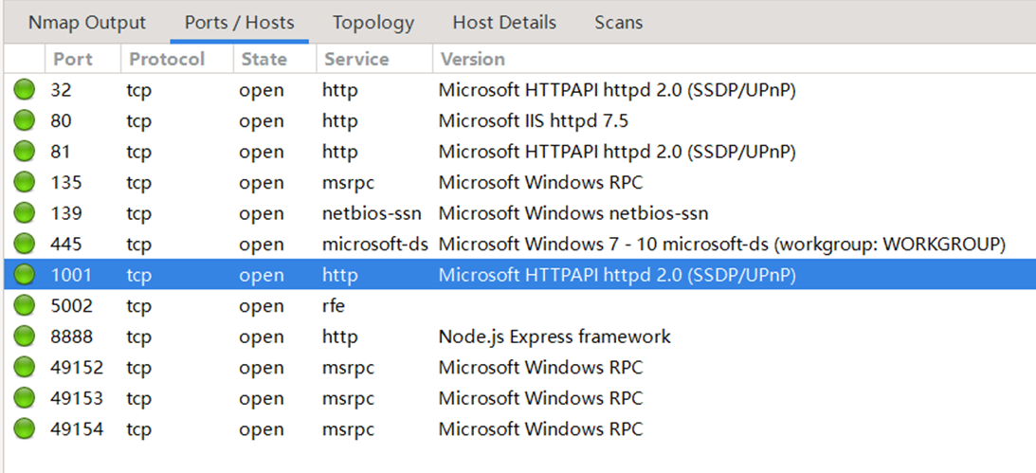Viewport: 1036px width, 473px height.
Task: Select the Node.js Express framework row
Action: pyautogui.click(x=554, y=337)
